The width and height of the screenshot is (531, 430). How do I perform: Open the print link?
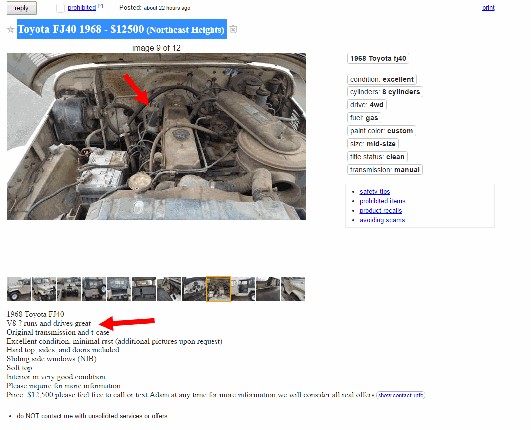(488, 8)
